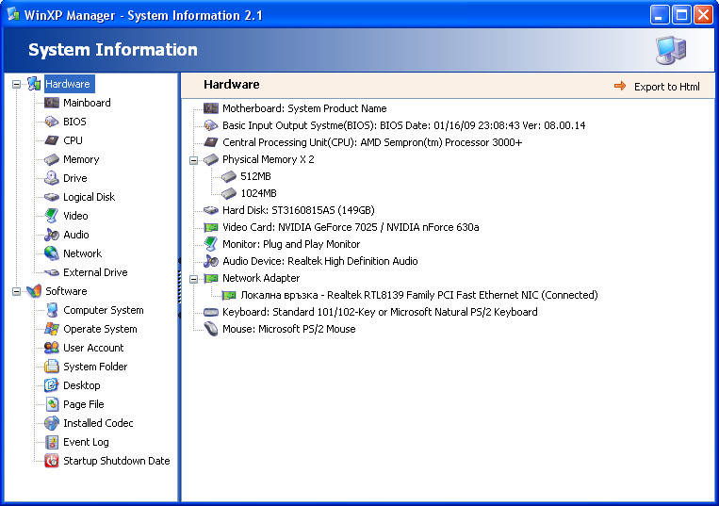Export report via Export to Html
Image resolution: width=719 pixels, height=506 pixels.
(667, 87)
